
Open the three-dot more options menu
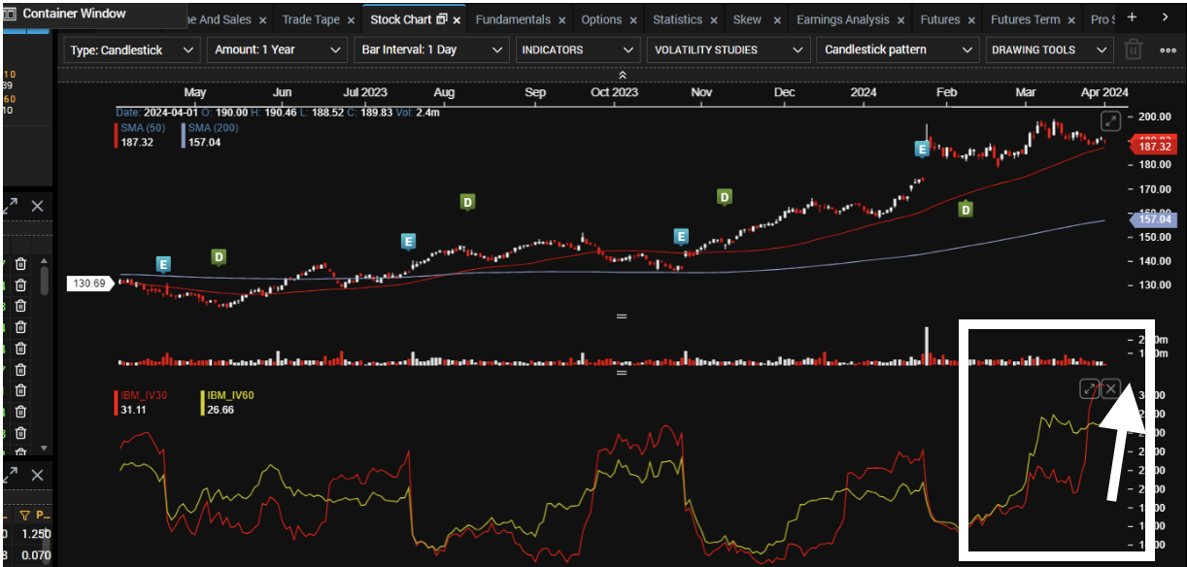[1167, 50]
